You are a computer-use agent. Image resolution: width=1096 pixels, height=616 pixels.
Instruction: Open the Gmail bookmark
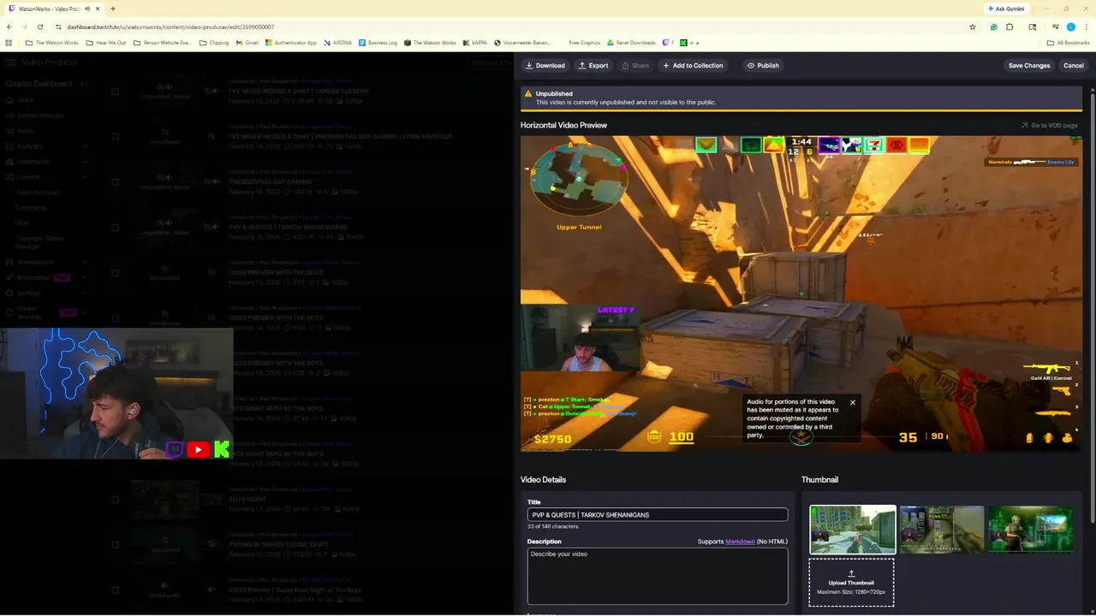(x=247, y=43)
